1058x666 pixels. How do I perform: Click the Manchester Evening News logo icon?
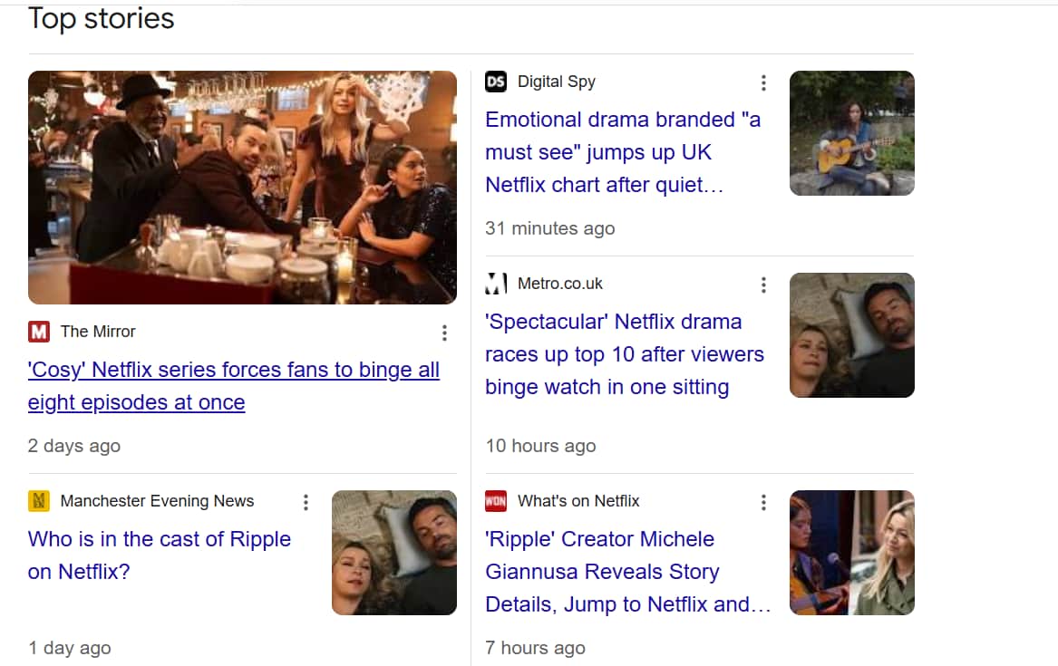click(x=39, y=501)
